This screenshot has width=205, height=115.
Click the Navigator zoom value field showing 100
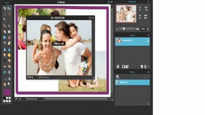[143, 29]
